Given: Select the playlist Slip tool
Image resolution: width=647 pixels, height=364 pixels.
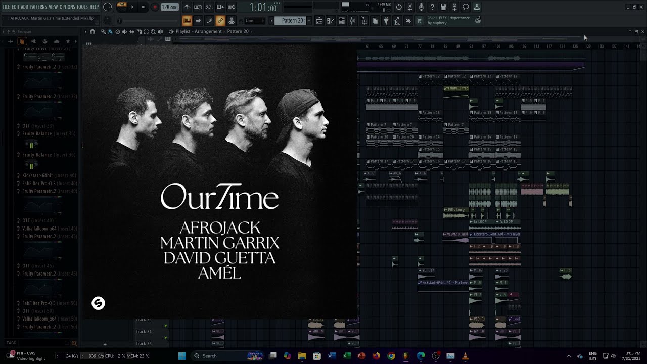Looking at the screenshot, I should coord(132,32).
